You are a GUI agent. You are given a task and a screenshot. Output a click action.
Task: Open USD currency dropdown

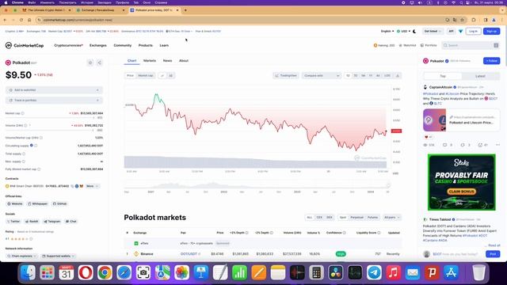tap(403, 32)
